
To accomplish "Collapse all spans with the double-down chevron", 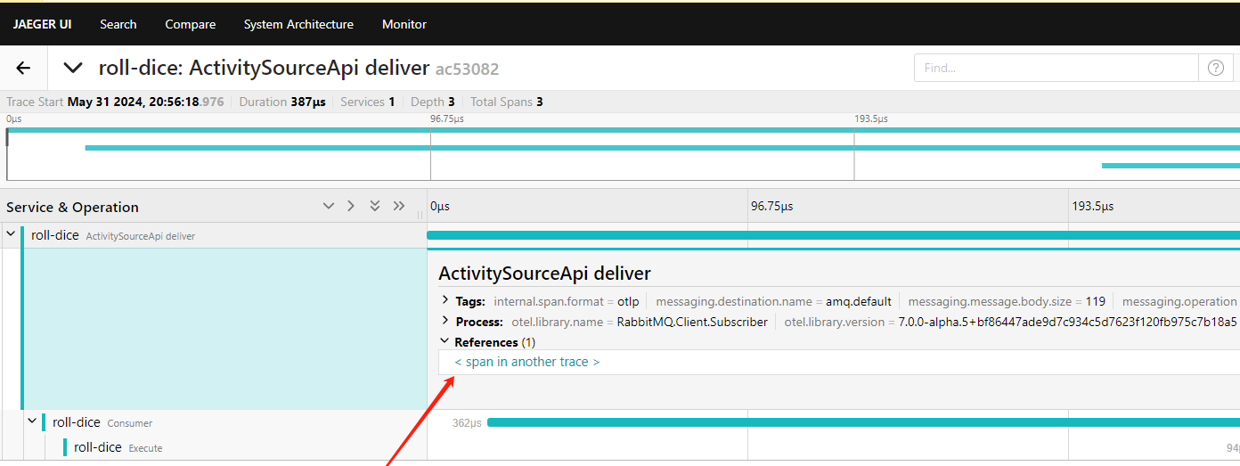I will coord(375,206).
